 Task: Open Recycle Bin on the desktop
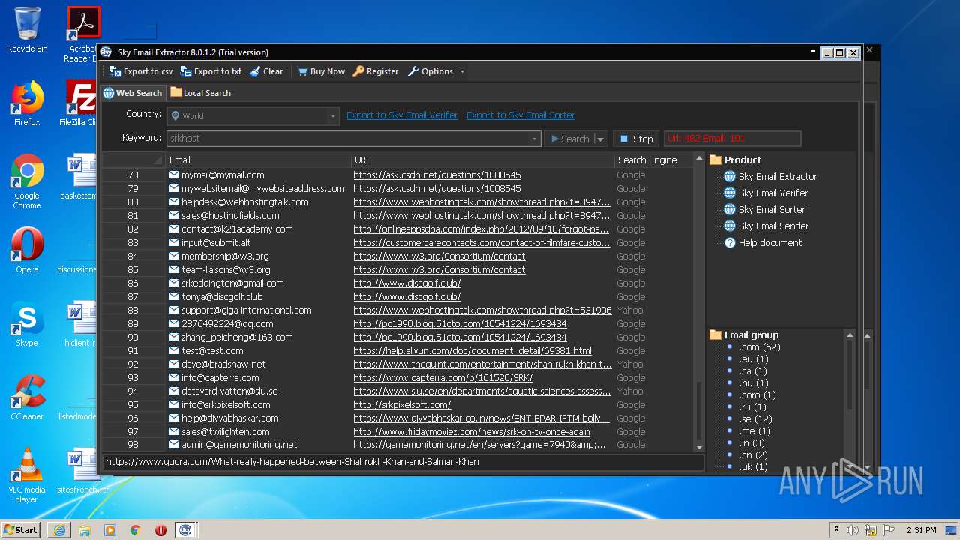pyautogui.click(x=27, y=30)
